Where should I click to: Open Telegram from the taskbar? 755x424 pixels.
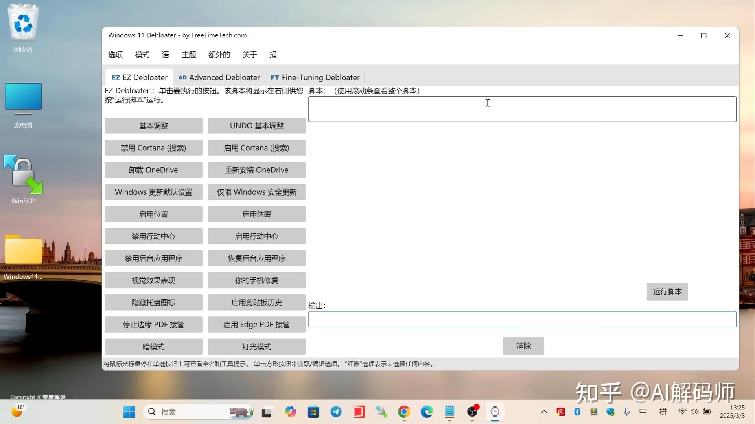(336, 412)
